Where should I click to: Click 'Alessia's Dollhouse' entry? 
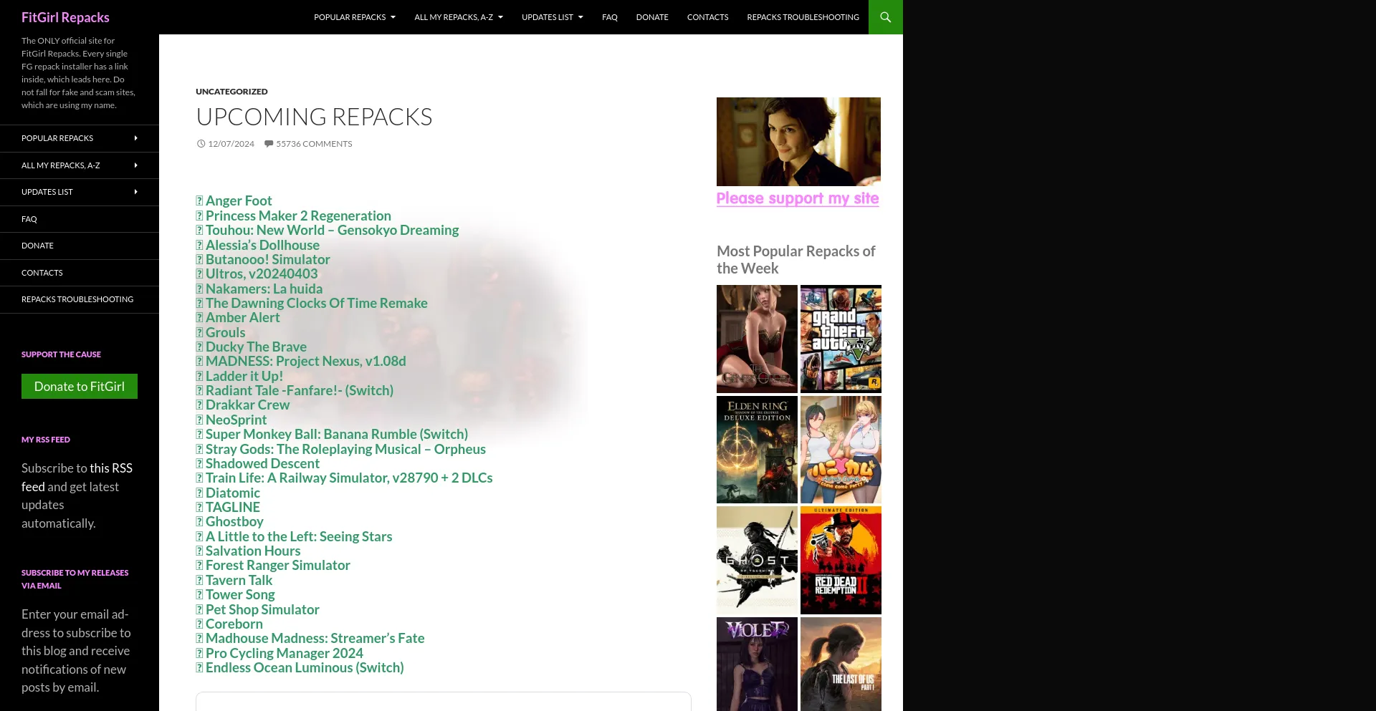(262, 245)
